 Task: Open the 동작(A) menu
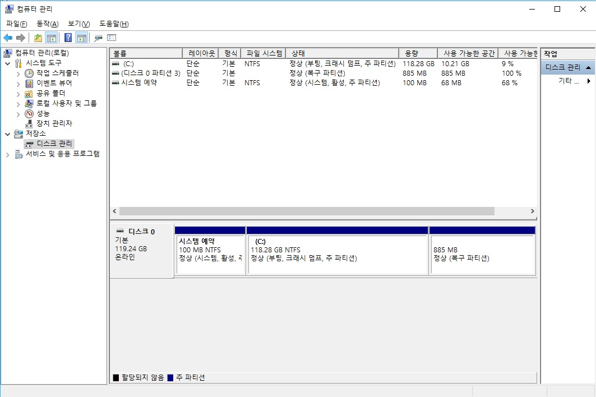point(48,24)
